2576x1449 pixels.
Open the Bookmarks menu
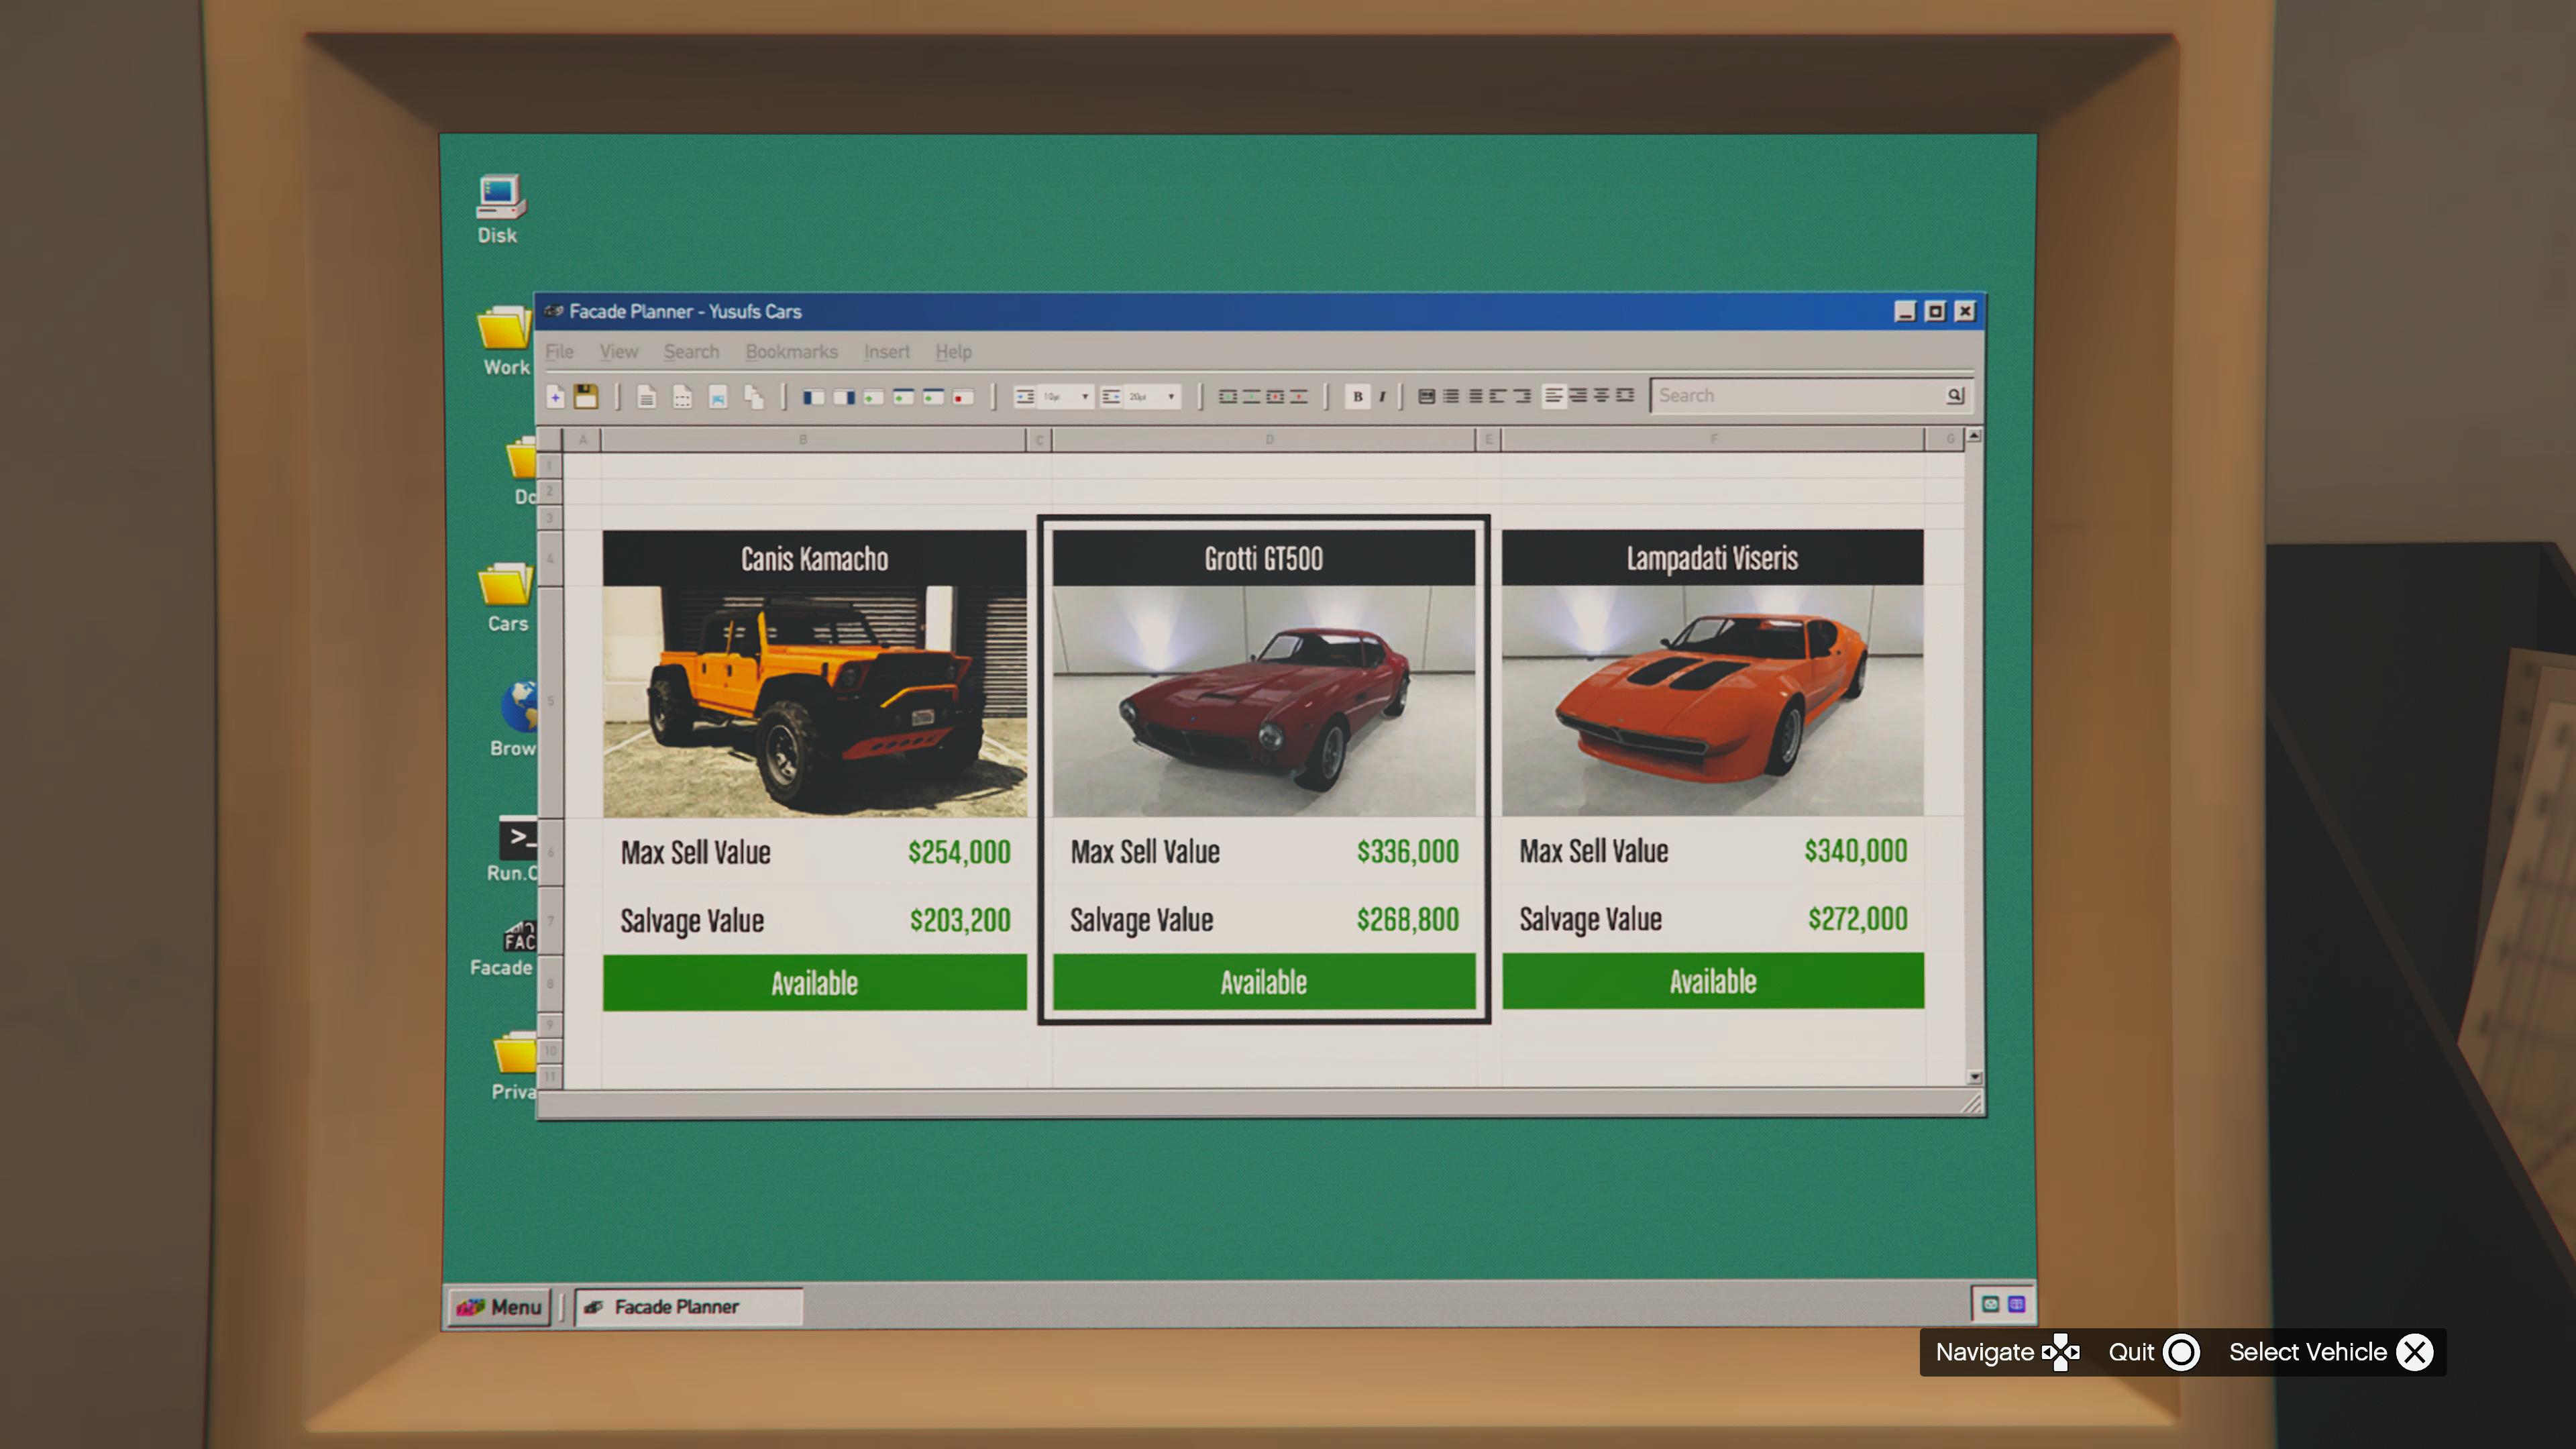coord(791,352)
